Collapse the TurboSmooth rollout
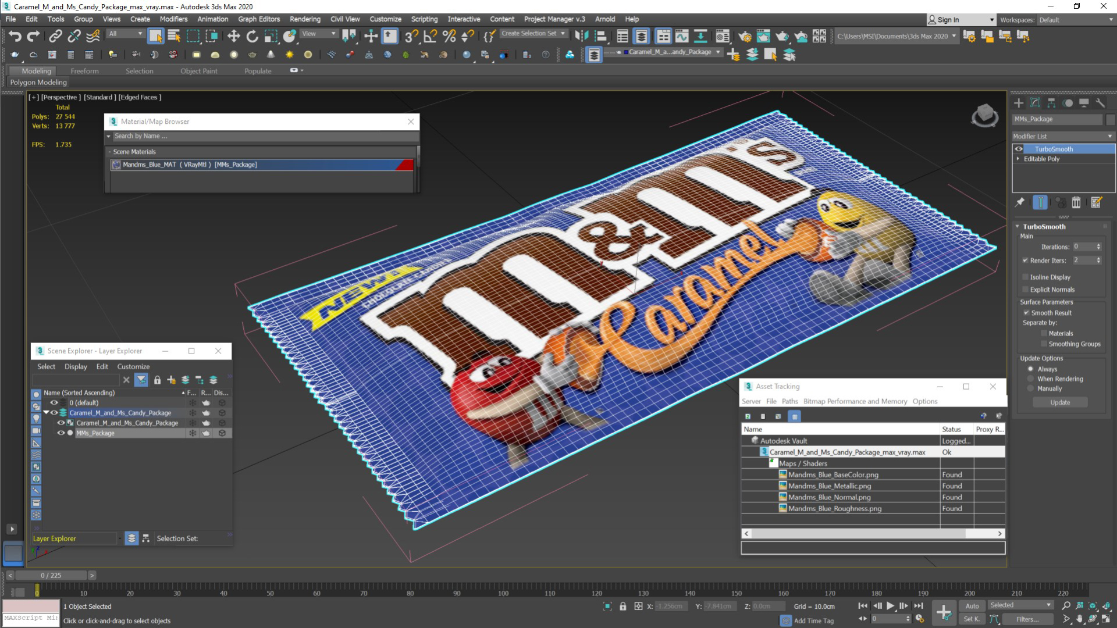 click(x=1018, y=227)
